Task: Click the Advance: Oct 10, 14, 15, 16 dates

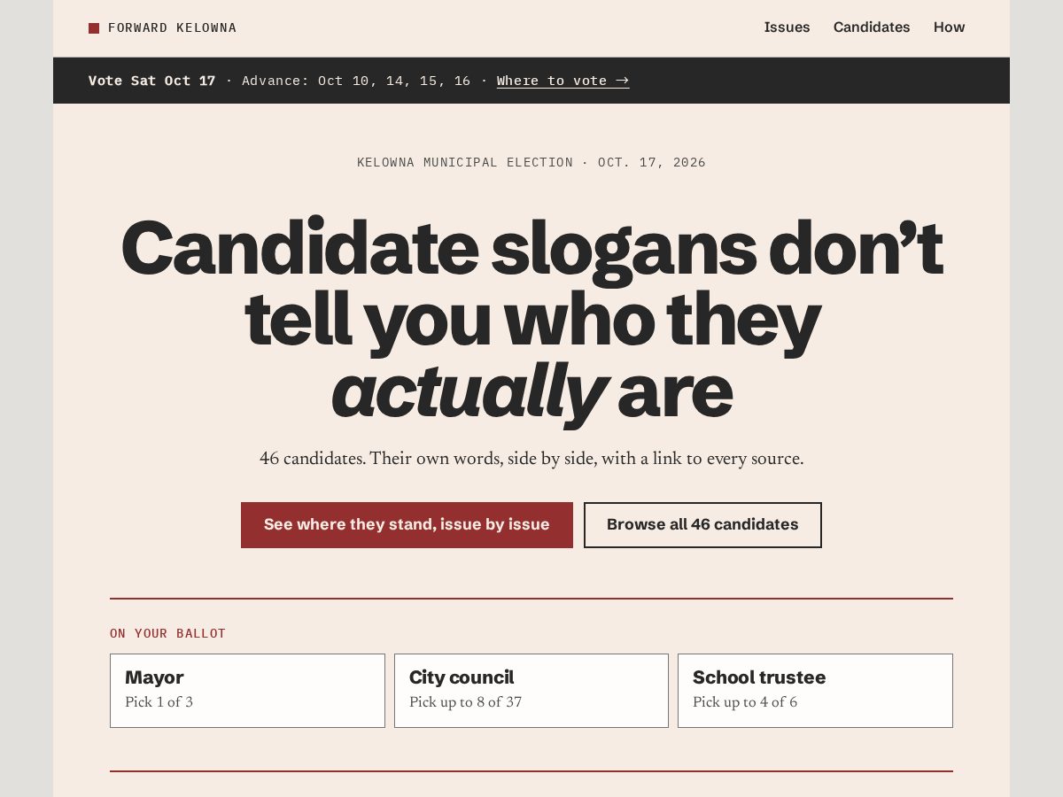Action: [x=356, y=81]
